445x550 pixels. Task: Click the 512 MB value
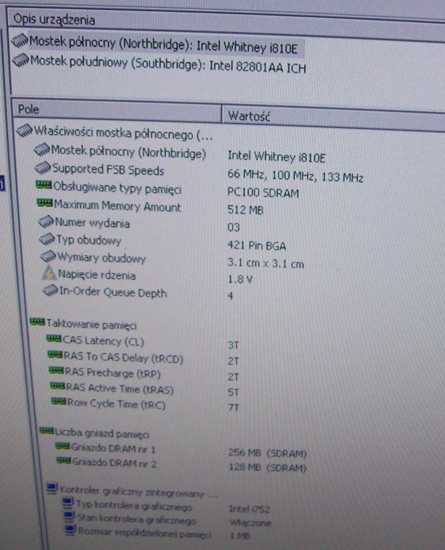(x=245, y=210)
